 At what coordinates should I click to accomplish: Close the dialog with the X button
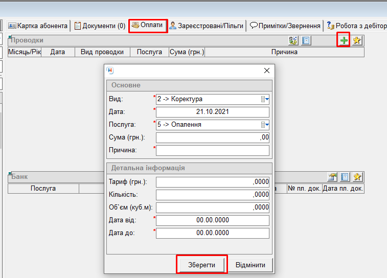coord(266,71)
